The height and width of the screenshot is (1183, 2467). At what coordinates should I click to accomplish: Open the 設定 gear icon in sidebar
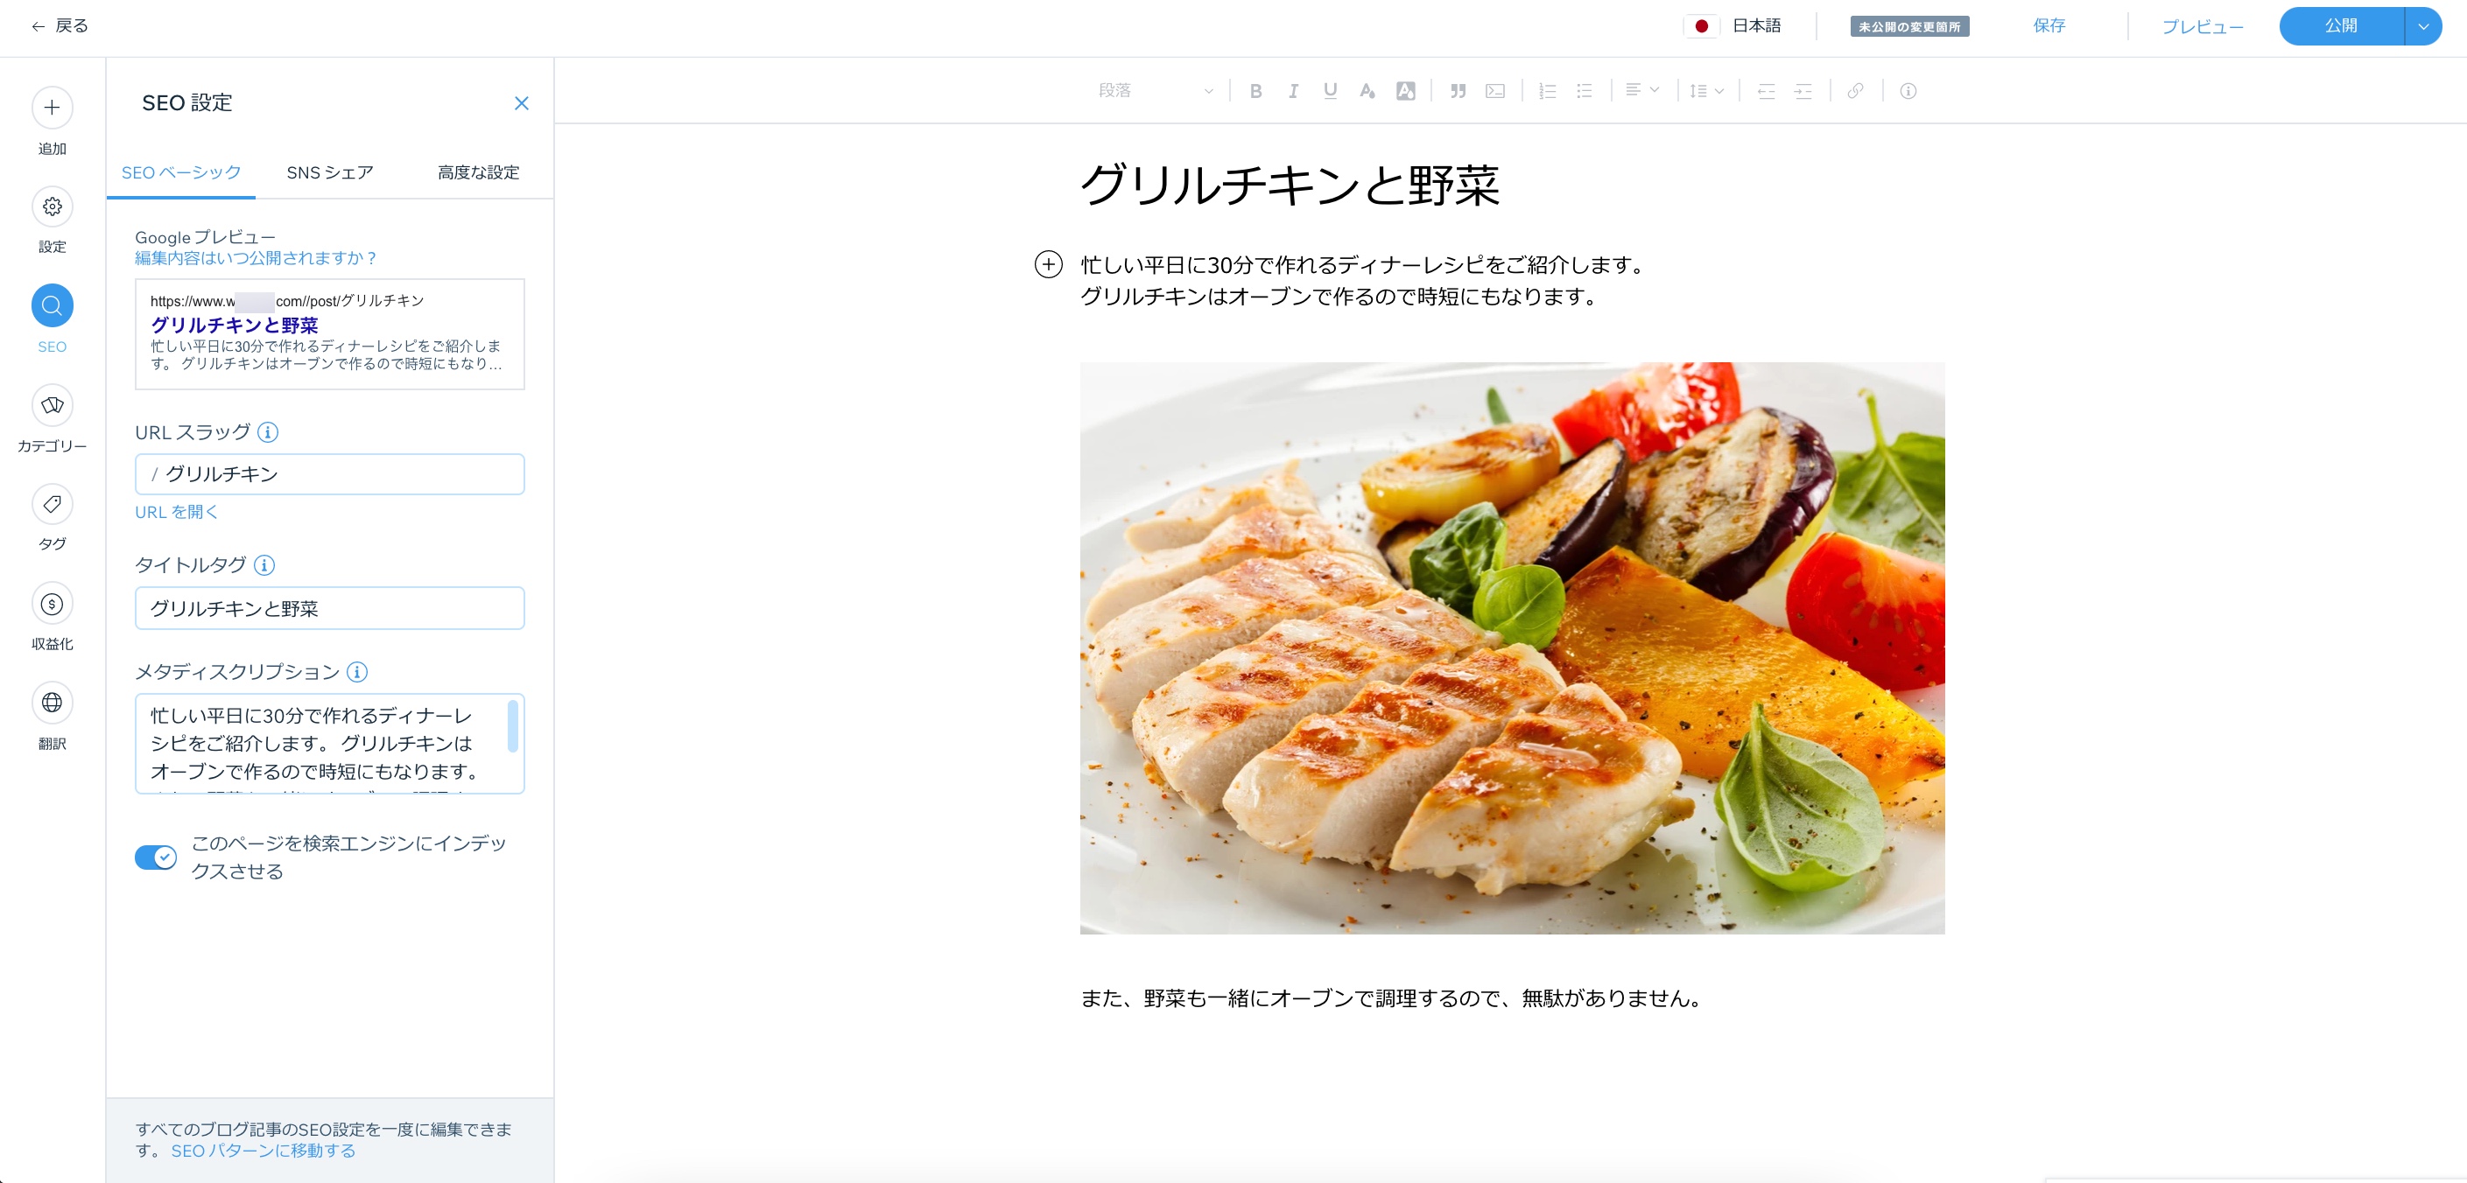[x=52, y=206]
